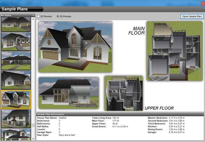Open the All Styles dropdown
The width and height of the screenshot is (205, 142).
(x=17, y=15)
